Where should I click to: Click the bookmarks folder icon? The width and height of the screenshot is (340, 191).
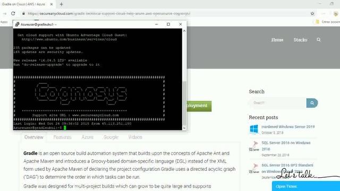pyautogui.click(x=318, y=22)
